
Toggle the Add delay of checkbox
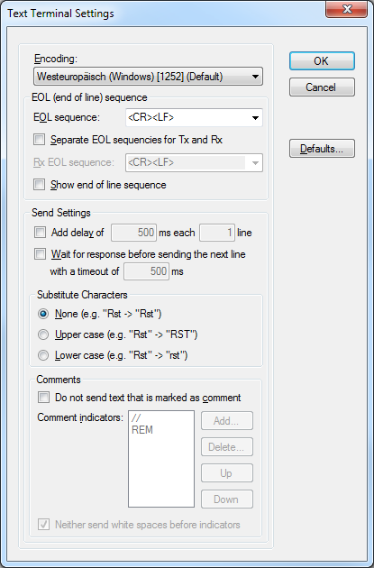40,233
